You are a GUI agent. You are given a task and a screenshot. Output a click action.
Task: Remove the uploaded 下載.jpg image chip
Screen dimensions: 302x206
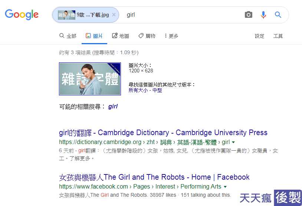pos(114,14)
